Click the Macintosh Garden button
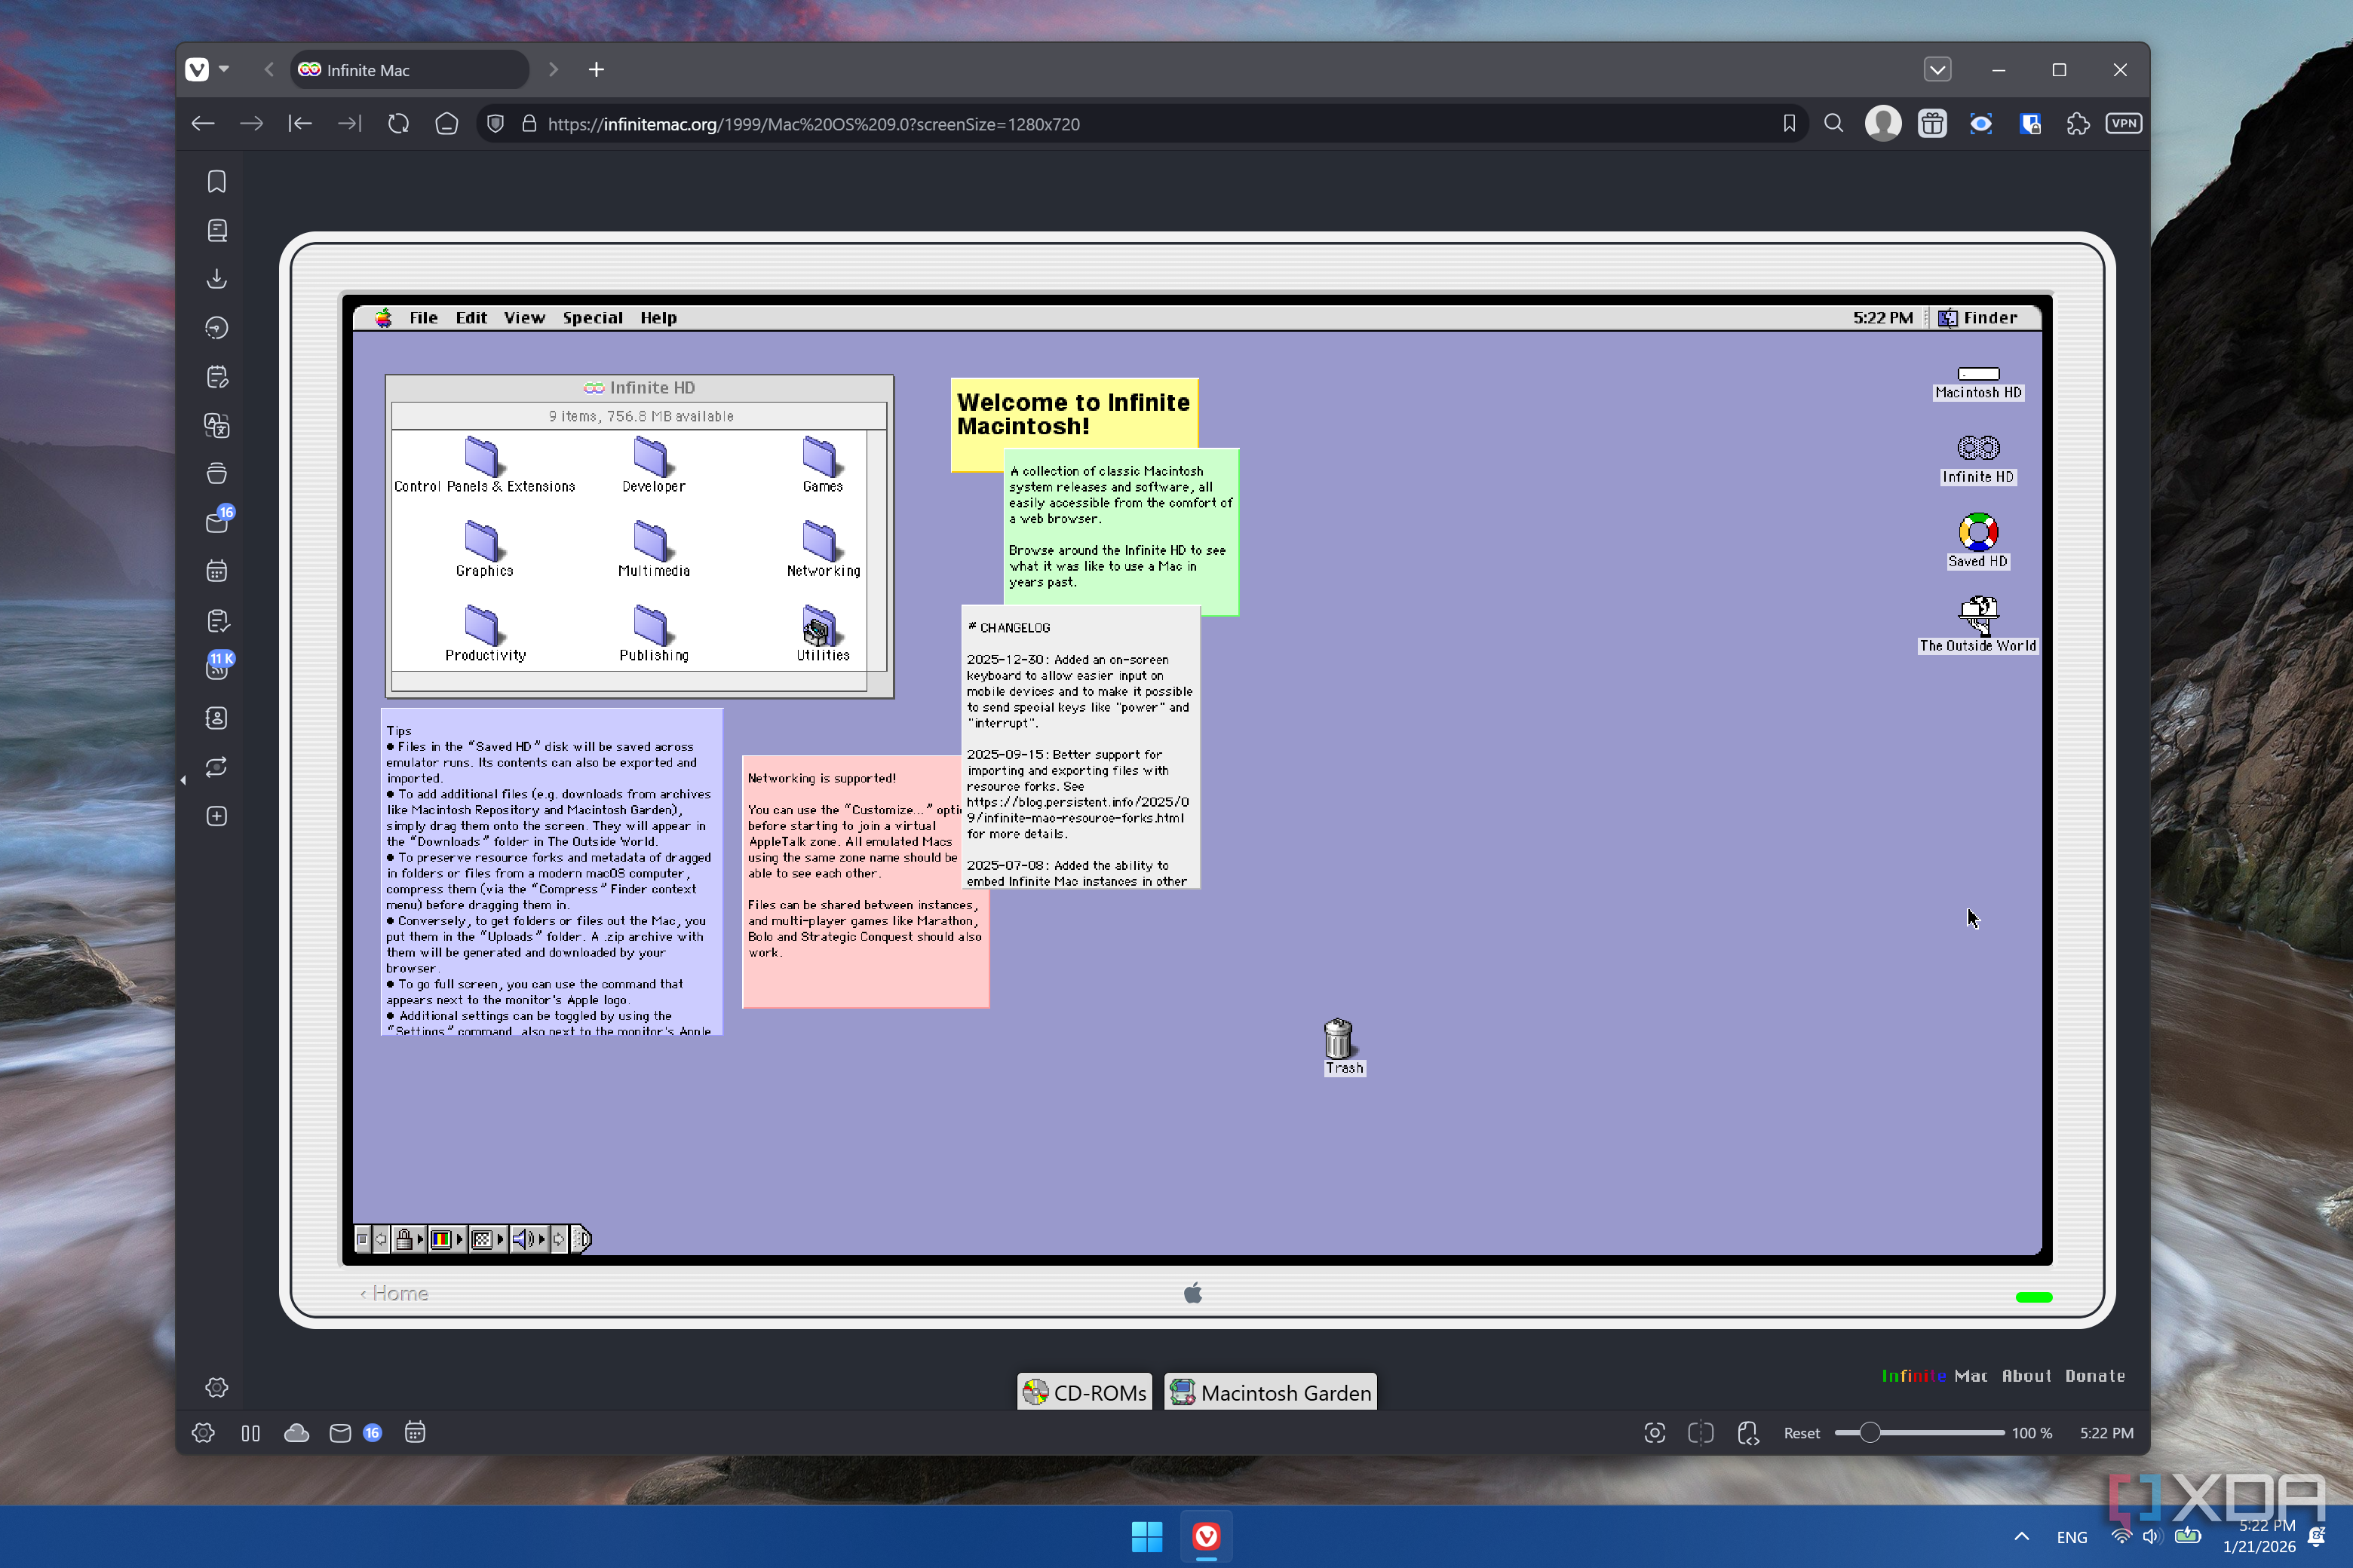The image size is (2353, 1568). (1271, 1392)
